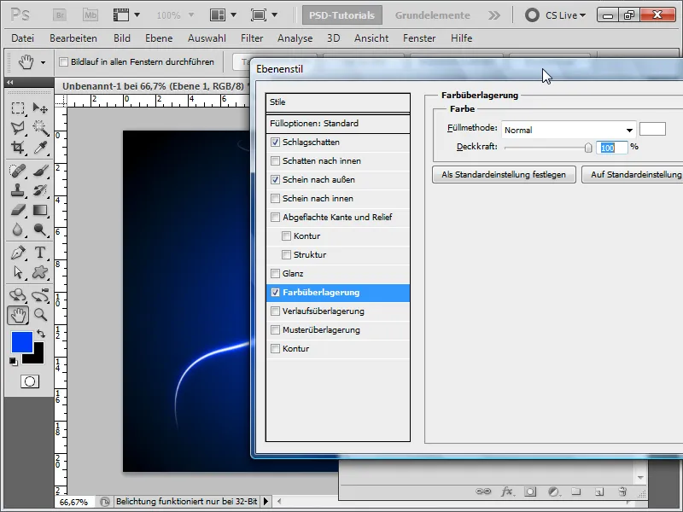Enable Abgeflachte Kante und Relief
Image resolution: width=683 pixels, height=512 pixels.
tap(275, 217)
